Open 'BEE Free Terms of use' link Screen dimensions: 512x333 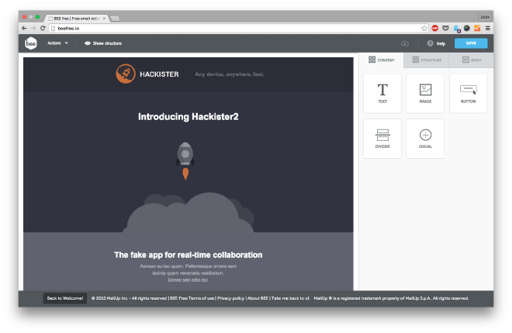click(192, 298)
